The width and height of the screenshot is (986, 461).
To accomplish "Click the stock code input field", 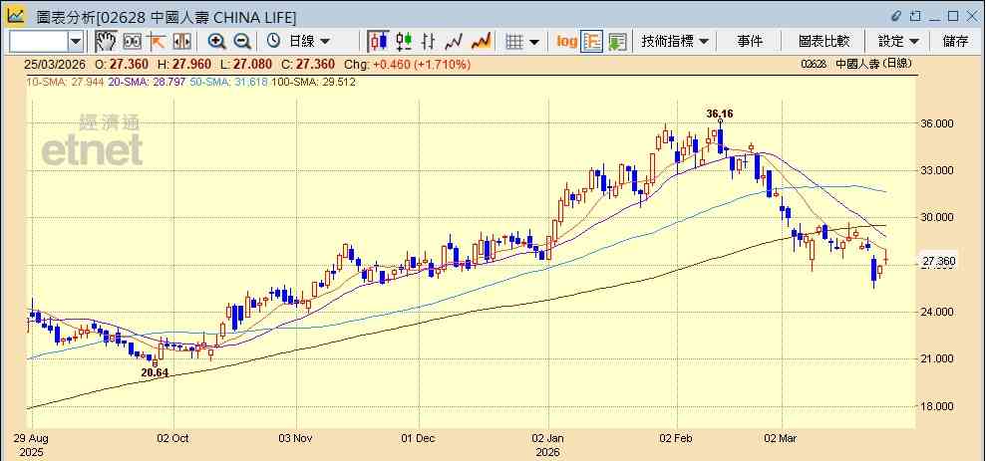I will (x=38, y=42).
